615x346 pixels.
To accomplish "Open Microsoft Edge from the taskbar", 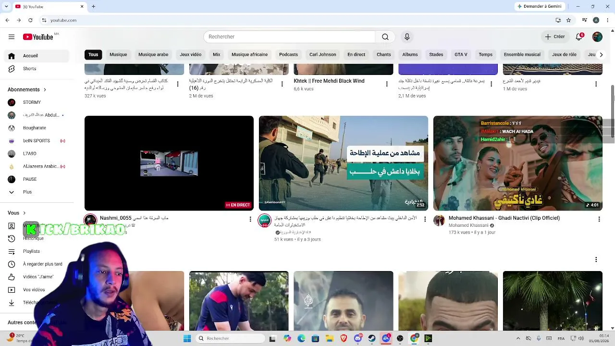I will (301, 338).
